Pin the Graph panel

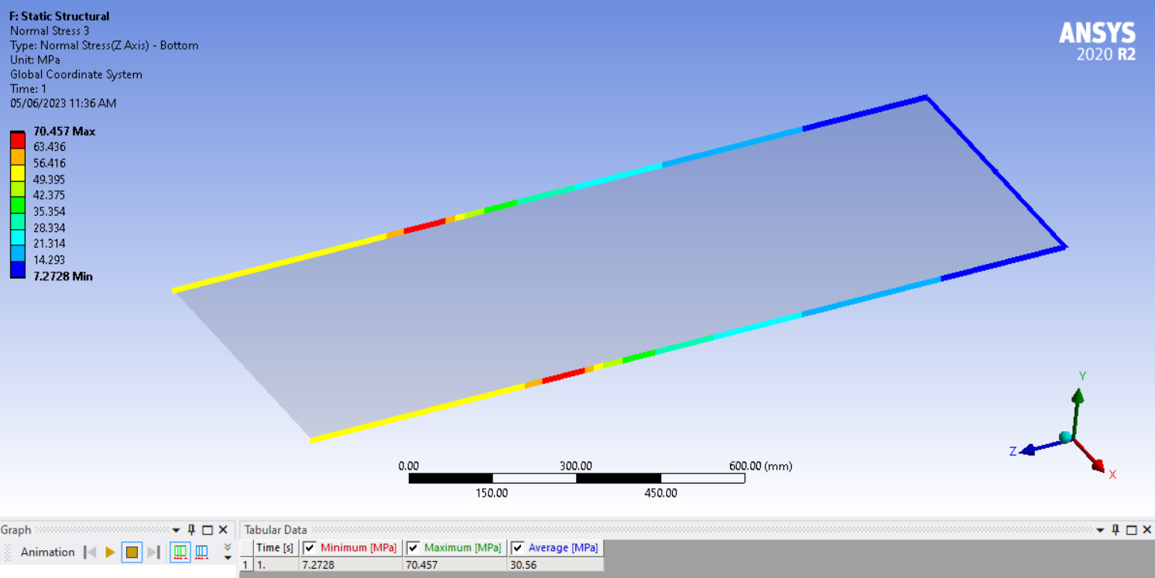192,530
